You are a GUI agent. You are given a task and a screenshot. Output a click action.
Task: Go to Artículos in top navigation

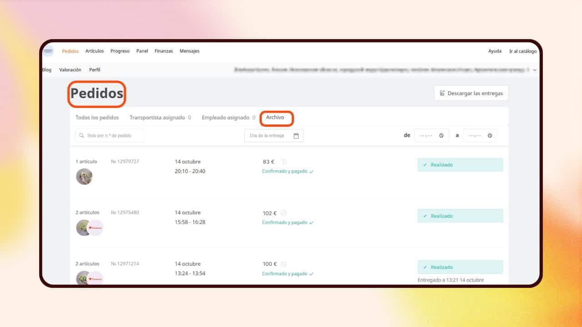coord(95,51)
